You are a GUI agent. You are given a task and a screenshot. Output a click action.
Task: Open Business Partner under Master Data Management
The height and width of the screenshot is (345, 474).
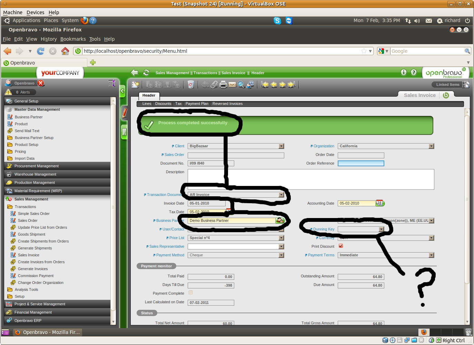[x=29, y=117]
